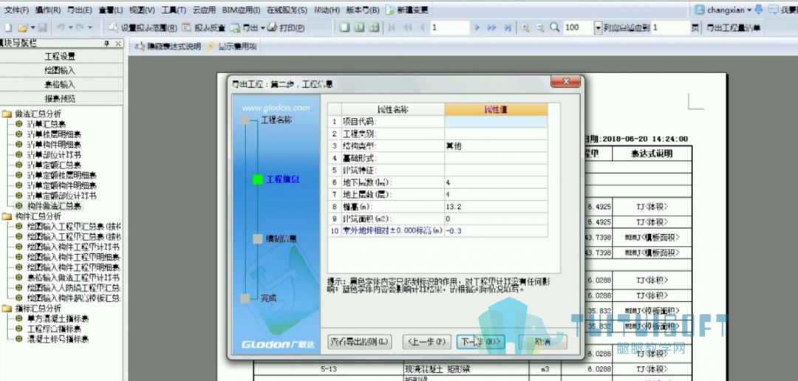The height and width of the screenshot is (381, 798).
Task: Open the 云应用 menu
Action: (205, 10)
